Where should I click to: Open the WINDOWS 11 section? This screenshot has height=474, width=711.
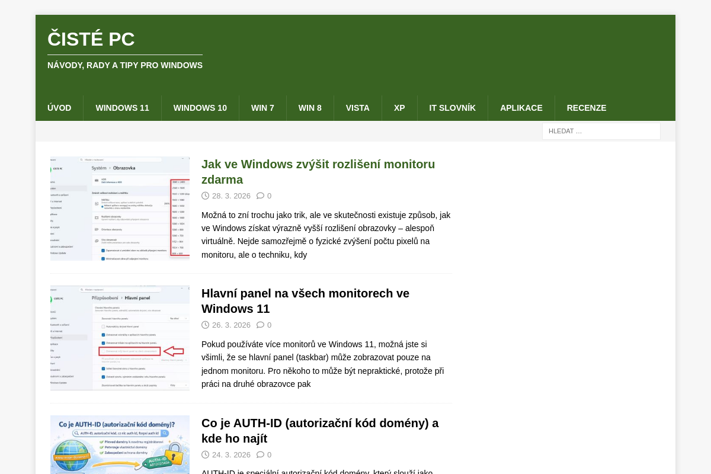click(x=122, y=108)
